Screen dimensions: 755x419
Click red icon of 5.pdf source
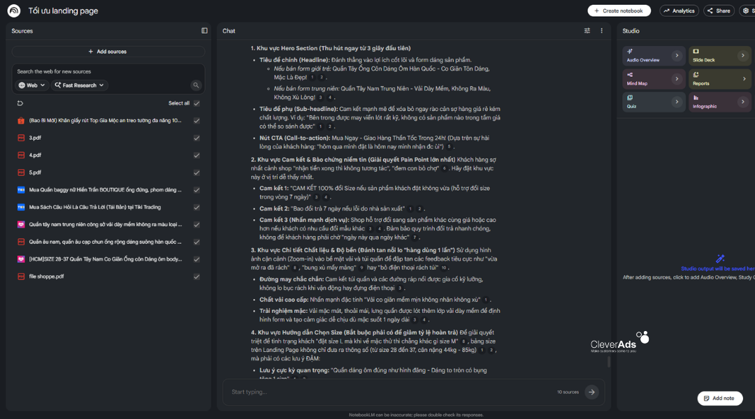point(21,172)
